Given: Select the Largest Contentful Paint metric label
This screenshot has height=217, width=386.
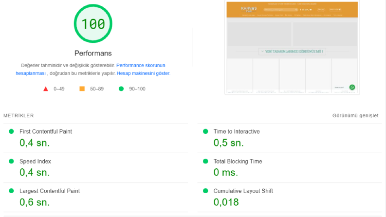Looking at the screenshot, I should pos(50,191).
